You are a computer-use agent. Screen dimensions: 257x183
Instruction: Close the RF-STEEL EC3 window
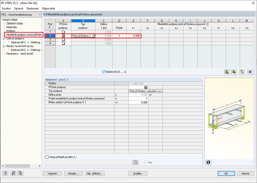[x=253, y=3]
